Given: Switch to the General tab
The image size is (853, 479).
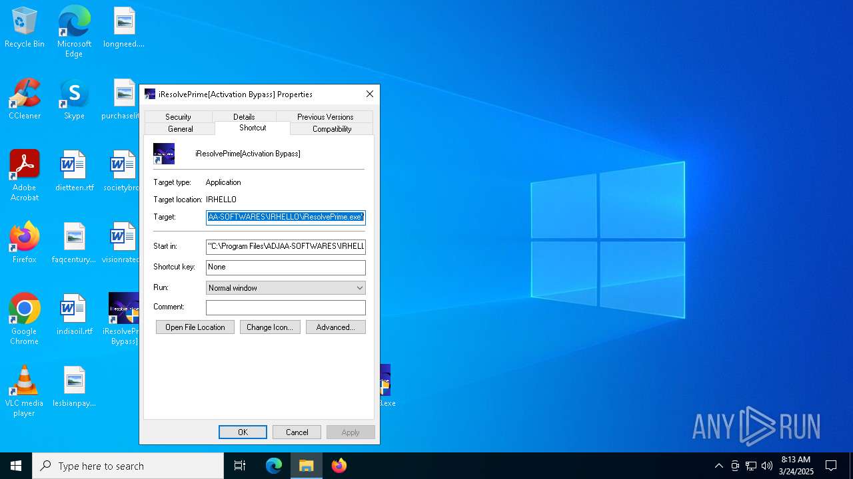Looking at the screenshot, I should [180, 128].
